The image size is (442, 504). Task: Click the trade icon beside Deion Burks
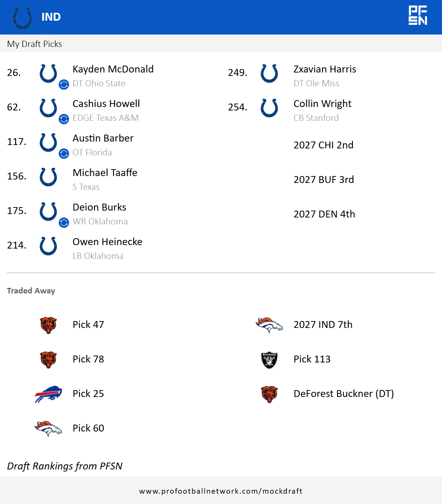64,223
